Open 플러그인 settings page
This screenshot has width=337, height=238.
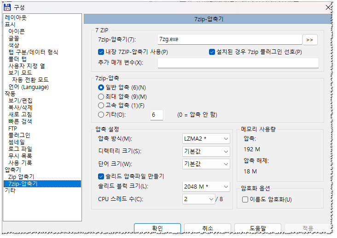coord(19,135)
